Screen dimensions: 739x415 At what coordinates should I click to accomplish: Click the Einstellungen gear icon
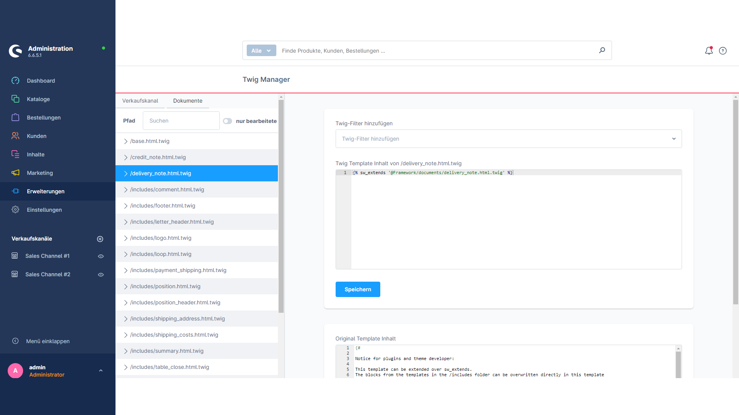tap(15, 210)
